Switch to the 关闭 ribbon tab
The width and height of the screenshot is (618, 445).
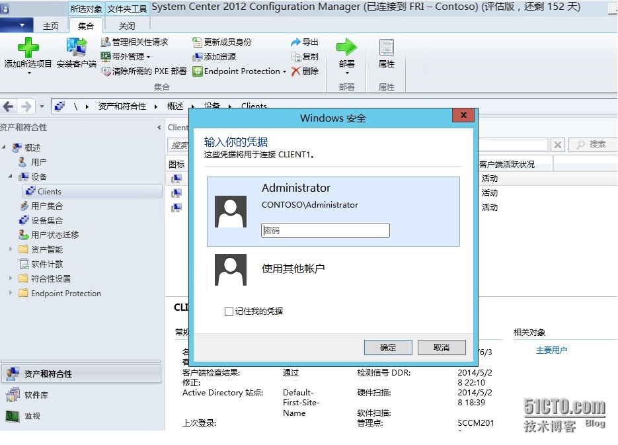127,26
